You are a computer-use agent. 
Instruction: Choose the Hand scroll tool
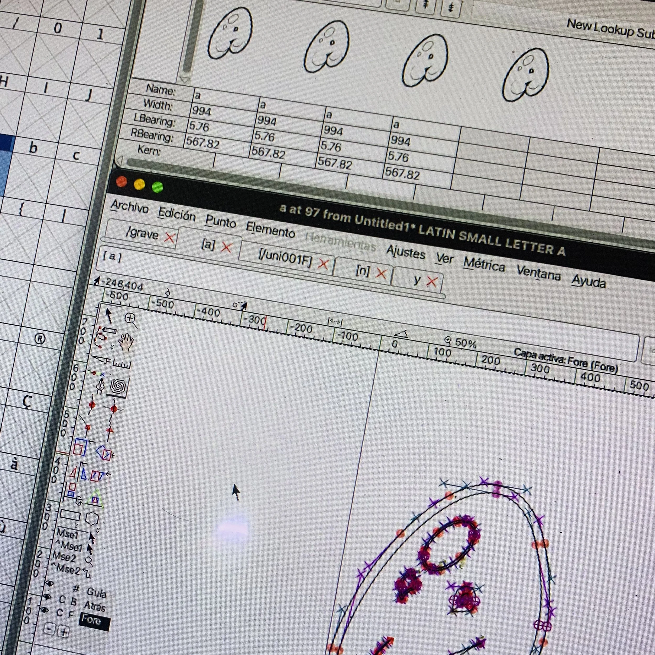pos(126,342)
